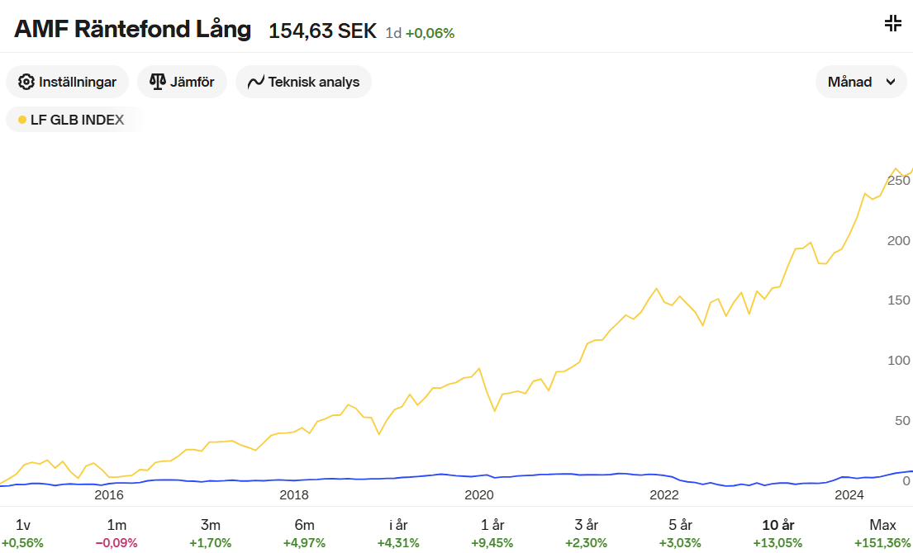Select the 'i år' period
The height and width of the screenshot is (553, 913).
398,532
